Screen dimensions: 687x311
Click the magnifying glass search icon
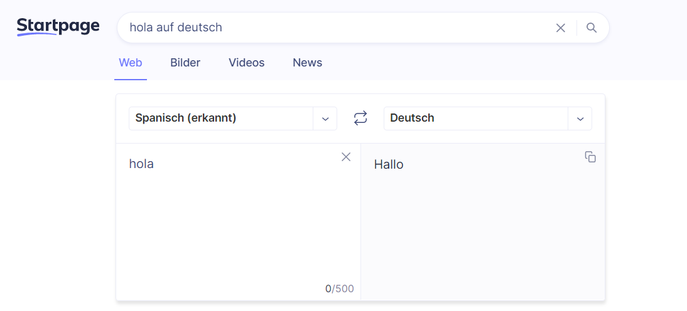click(x=592, y=28)
